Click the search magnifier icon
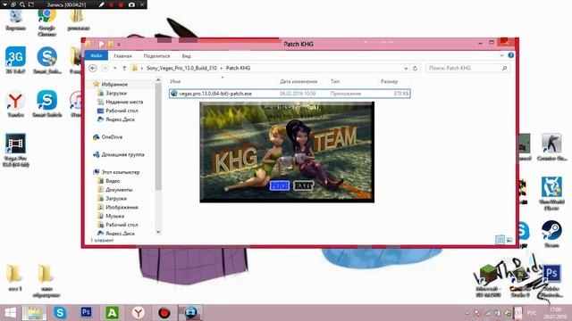 [x=504, y=68]
